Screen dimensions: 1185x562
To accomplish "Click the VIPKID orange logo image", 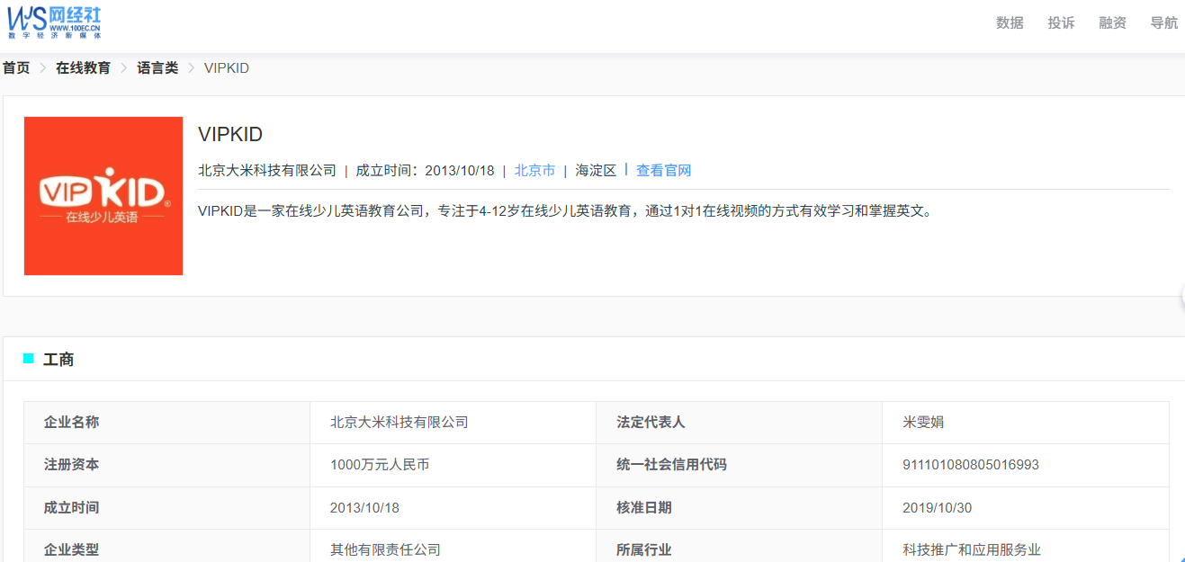I will pos(103,196).
